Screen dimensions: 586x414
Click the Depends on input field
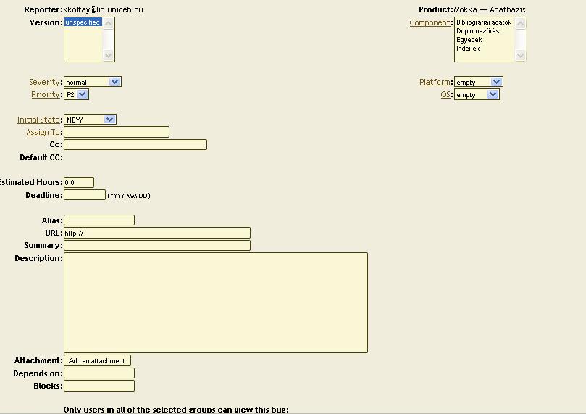coord(99,373)
